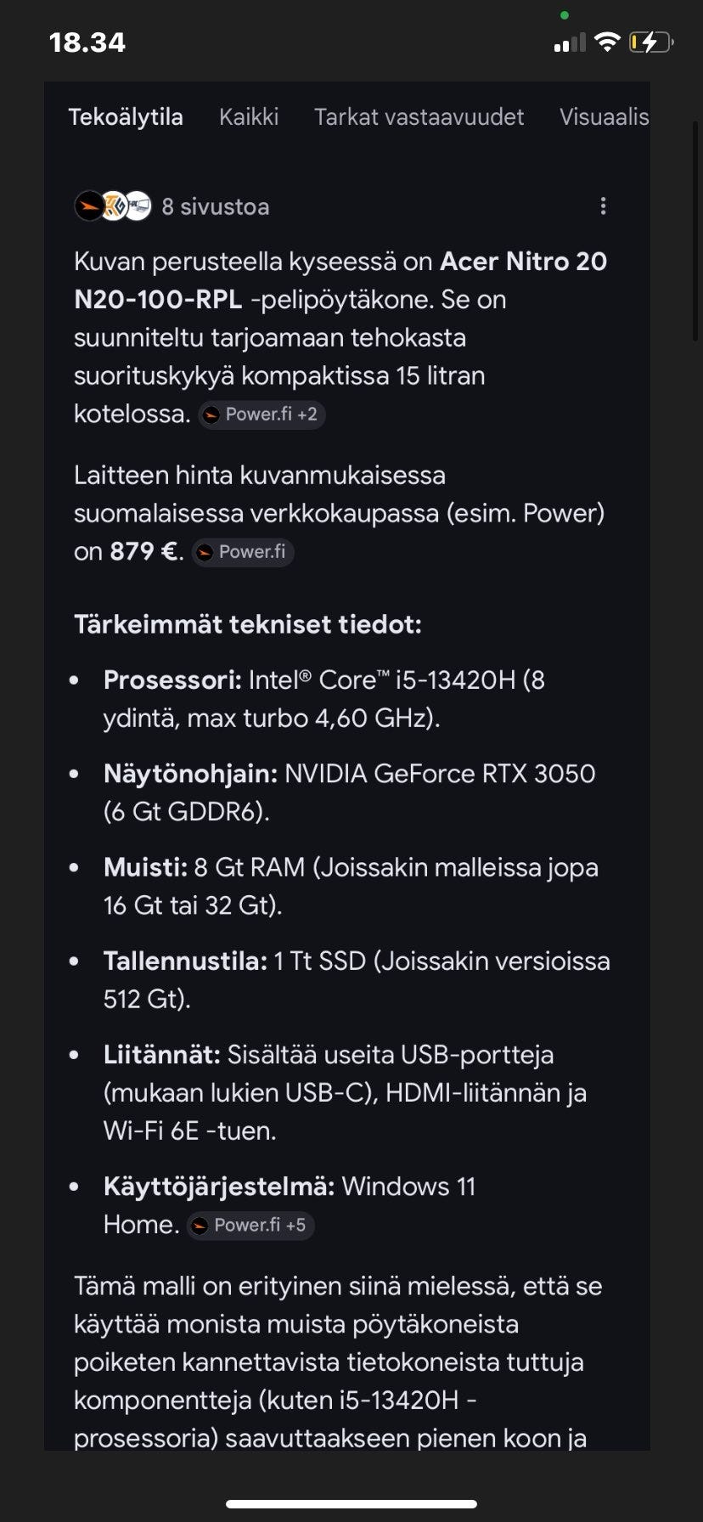Tap the home indicator bar

351,1504
